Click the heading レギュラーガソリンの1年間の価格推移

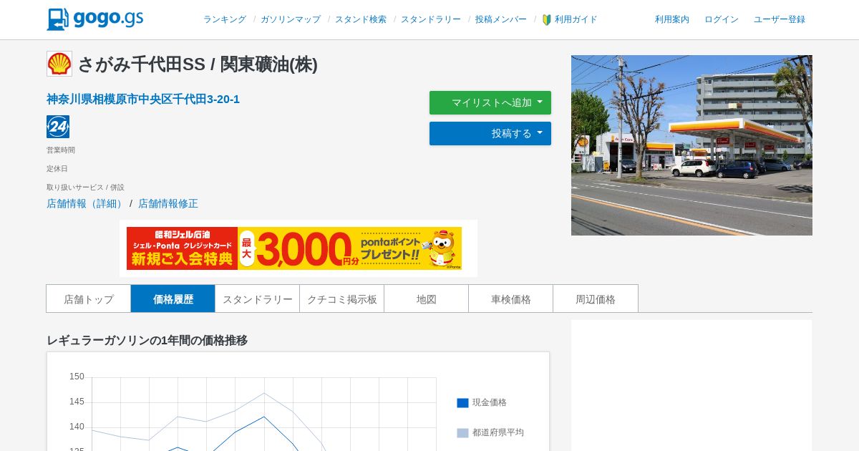[147, 340]
